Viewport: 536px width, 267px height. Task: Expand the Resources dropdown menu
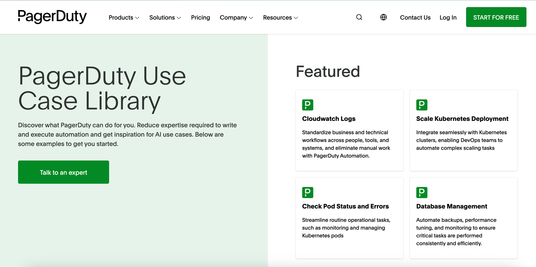280,18
